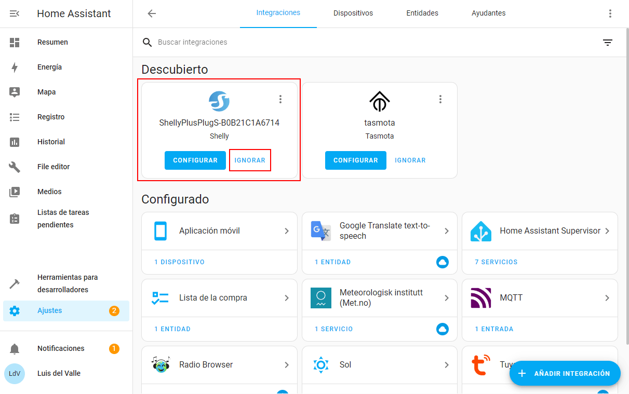Select the Ayudantes tab
This screenshot has height=394, width=629.
point(488,13)
